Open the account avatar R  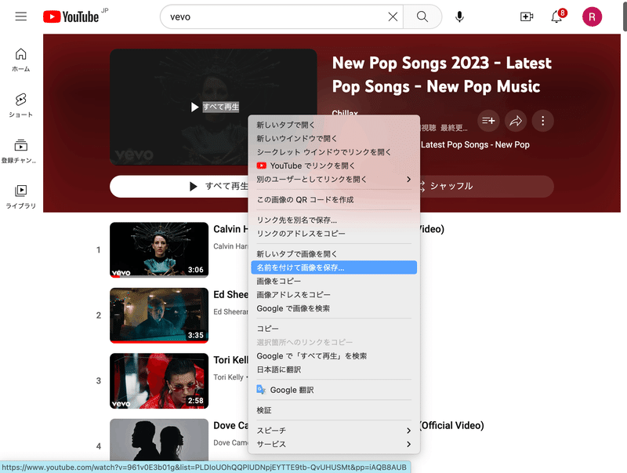[592, 16]
